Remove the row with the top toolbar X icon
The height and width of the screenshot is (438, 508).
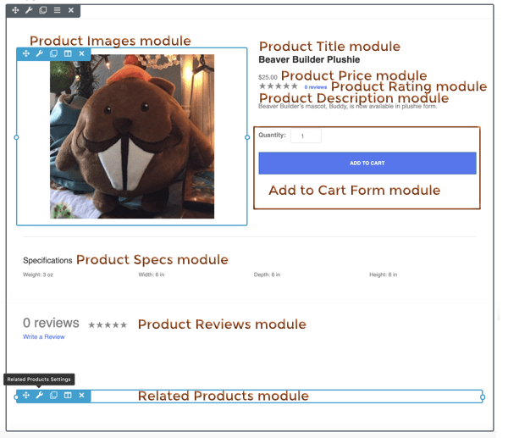(x=71, y=10)
